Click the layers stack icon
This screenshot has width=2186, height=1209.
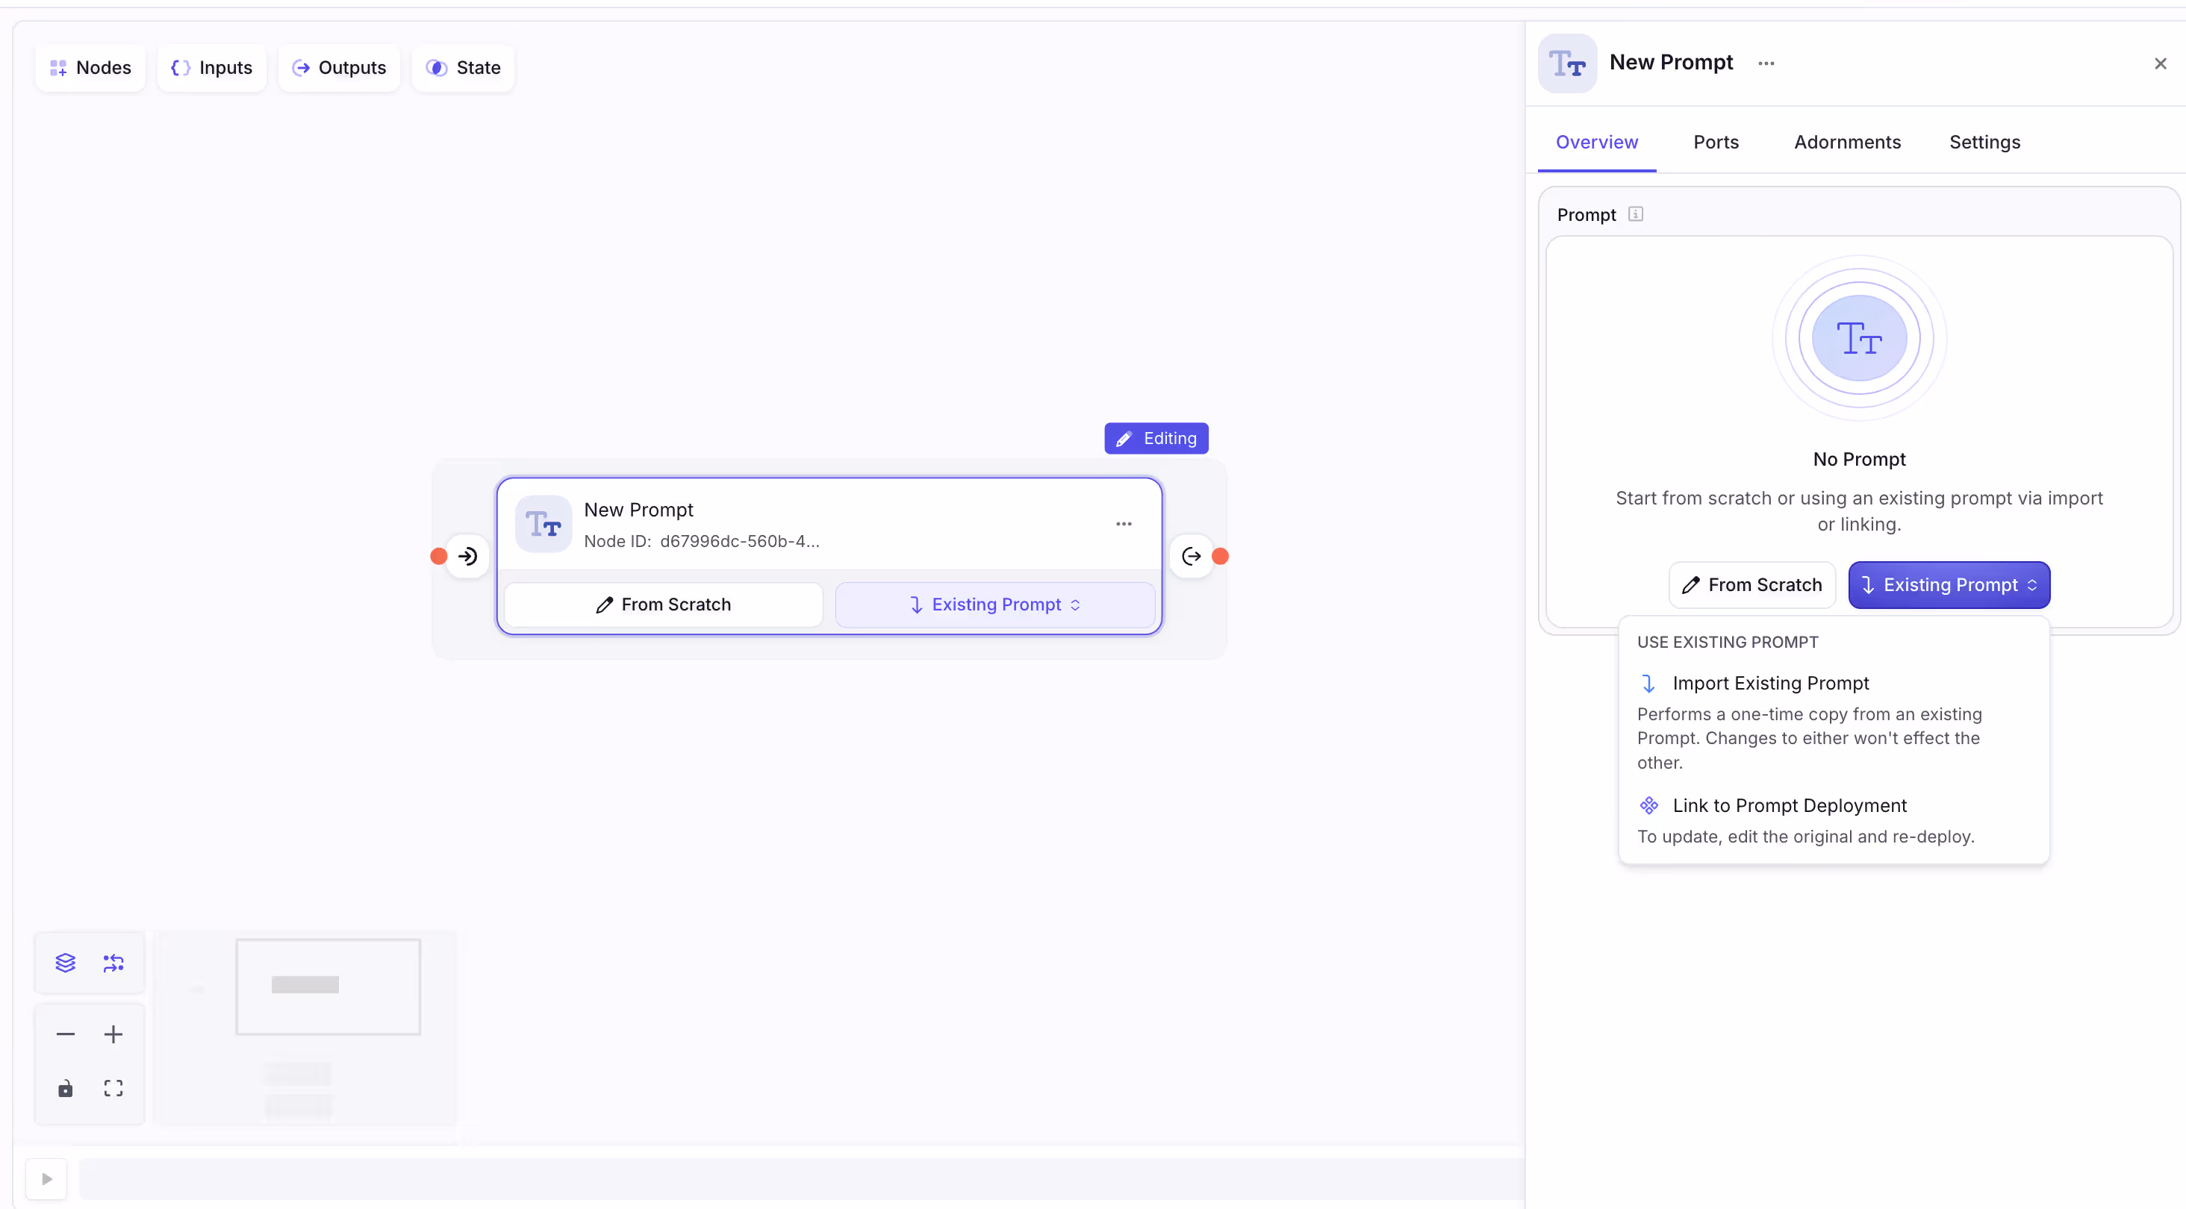pyautogui.click(x=66, y=962)
